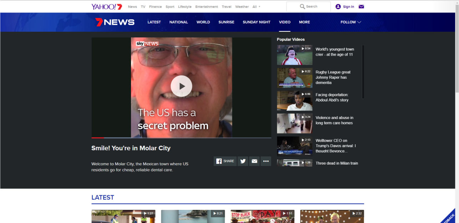Open the Latest tab
The width and height of the screenshot is (459, 223).
click(x=154, y=22)
